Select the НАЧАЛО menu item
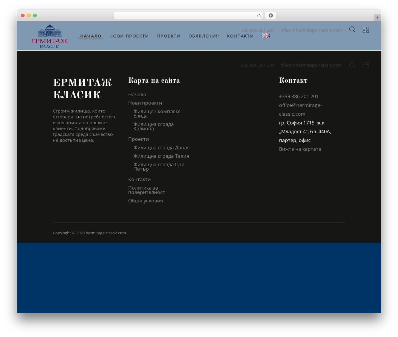The height and width of the screenshot is (337, 398). (90, 36)
